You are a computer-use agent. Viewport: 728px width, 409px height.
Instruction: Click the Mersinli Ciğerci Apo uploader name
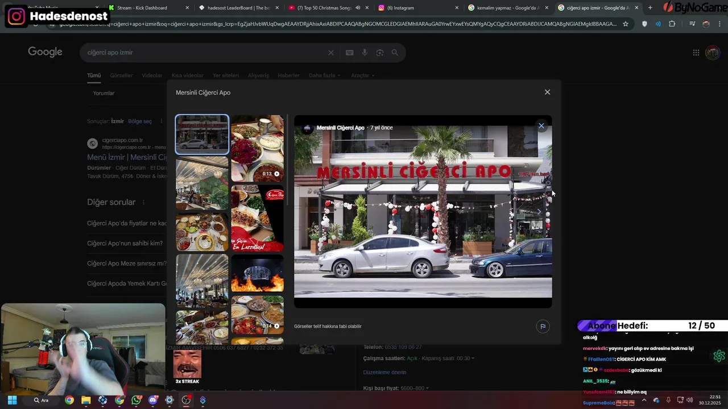pyautogui.click(x=340, y=128)
